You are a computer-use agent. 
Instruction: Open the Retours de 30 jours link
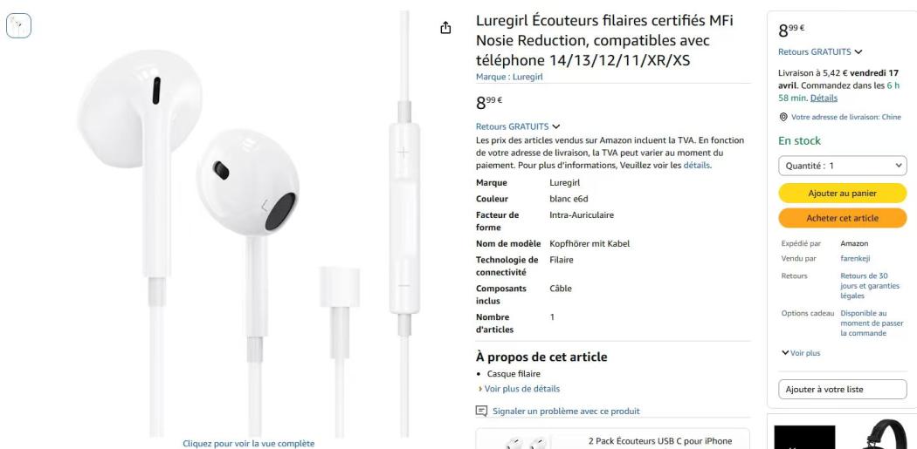[864, 286]
